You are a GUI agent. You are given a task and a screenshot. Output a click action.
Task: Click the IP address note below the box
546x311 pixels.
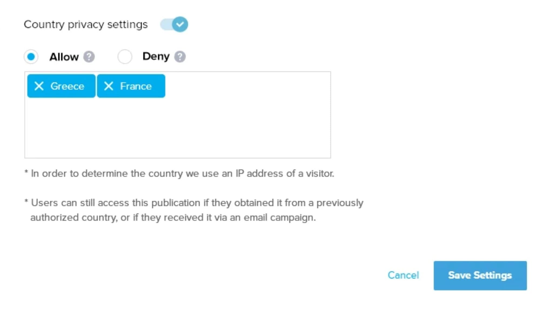[179, 173]
